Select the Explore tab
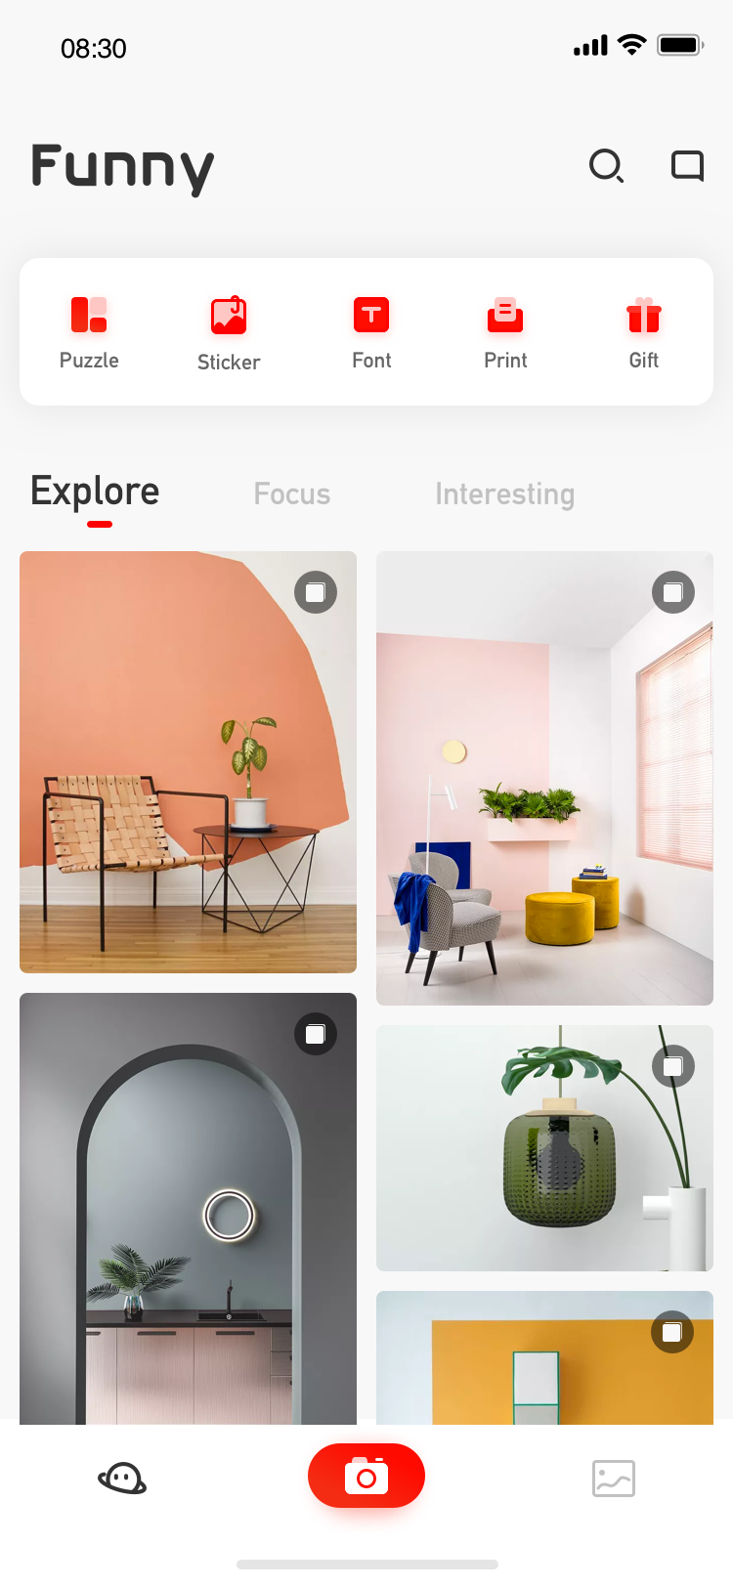 [95, 492]
